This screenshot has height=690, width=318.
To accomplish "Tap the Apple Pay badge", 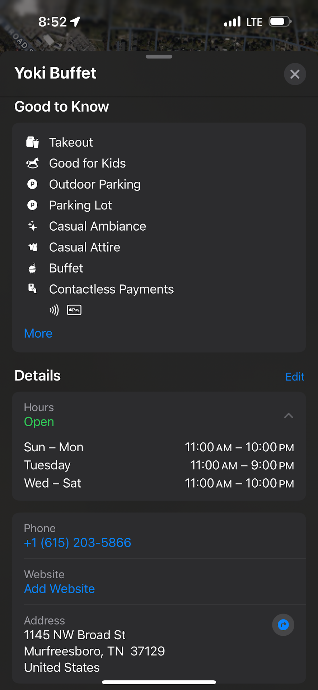I will click(x=74, y=310).
